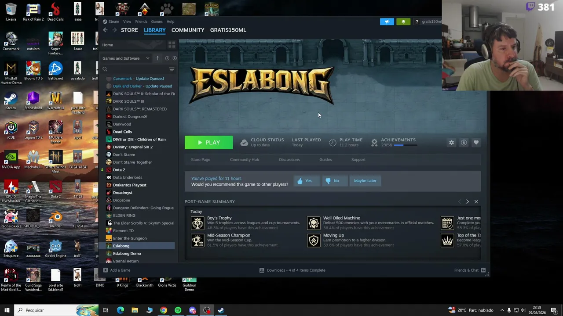Image resolution: width=563 pixels, height=316 pixels.
Task: Open Steam announcements megaphone button
Action: [x=387, y=22]
